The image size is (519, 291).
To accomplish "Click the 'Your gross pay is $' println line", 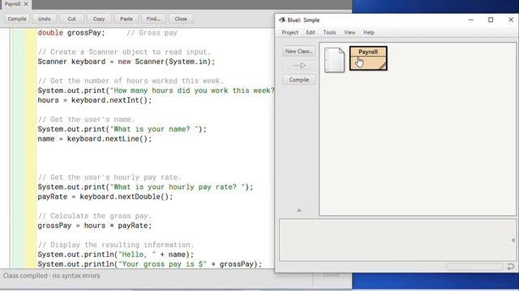I will click(x=149, y=264).
